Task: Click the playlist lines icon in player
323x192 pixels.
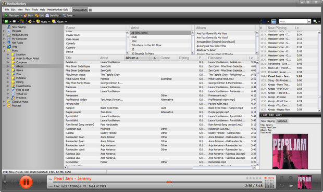Action: (x=291, y=185)
